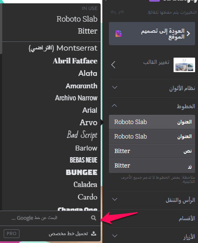Choose the Barlow font
This screenshot has height=243, width=198.
pos(87,148)
